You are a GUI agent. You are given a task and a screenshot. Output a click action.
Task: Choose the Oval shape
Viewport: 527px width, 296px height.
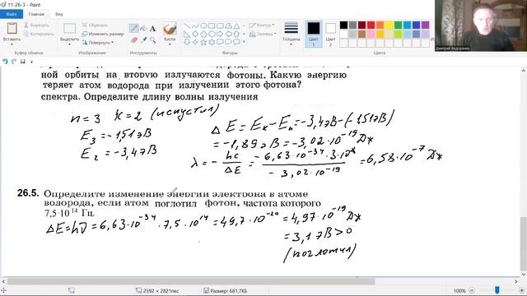[x=203, y=25]
